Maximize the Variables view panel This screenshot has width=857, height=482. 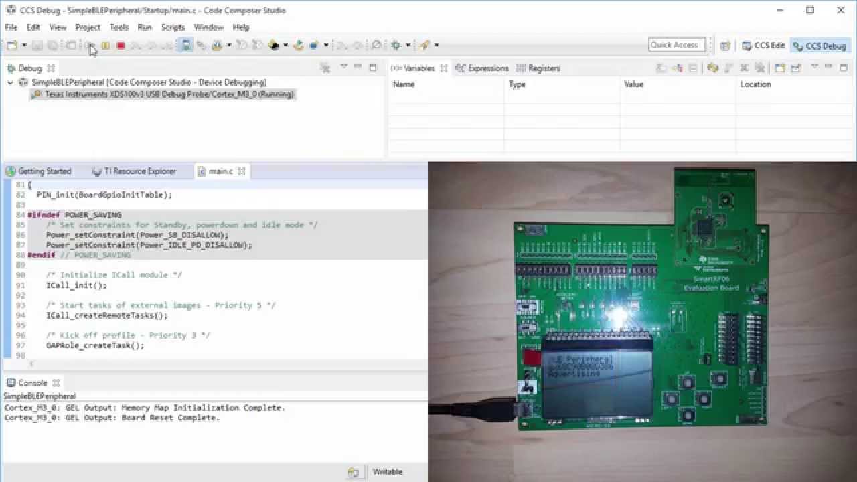pyautogui.click(x=842, y=68)
